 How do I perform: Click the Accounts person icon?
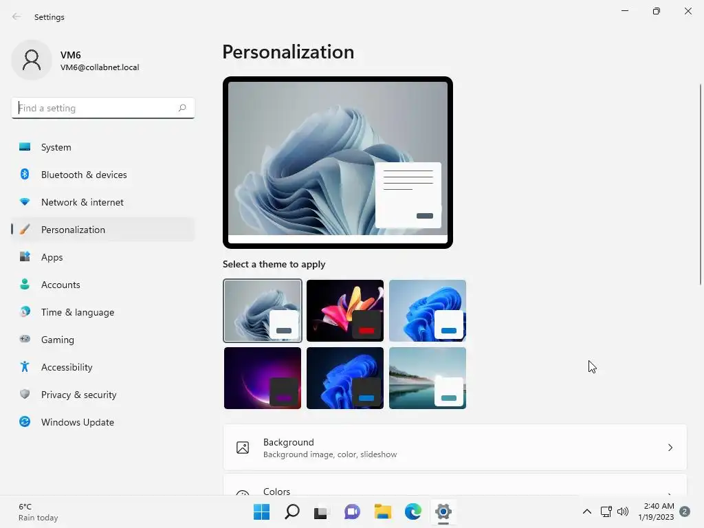[x=25, y=284]
